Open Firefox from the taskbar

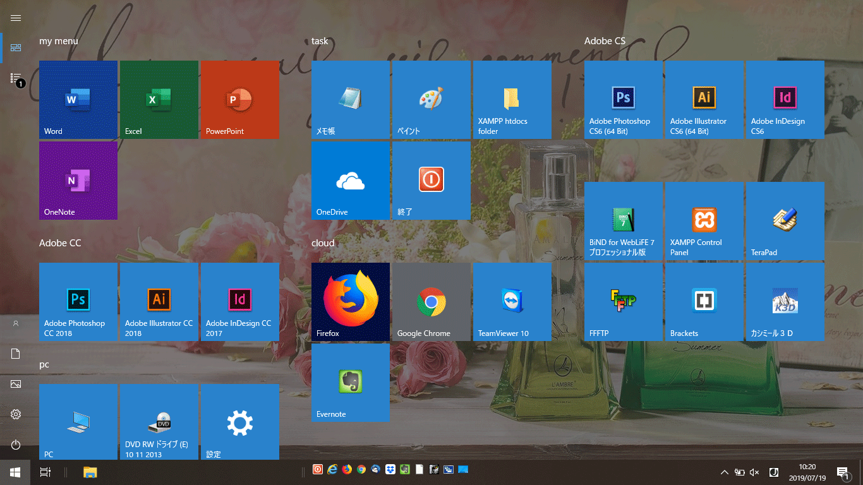[347, 470]
